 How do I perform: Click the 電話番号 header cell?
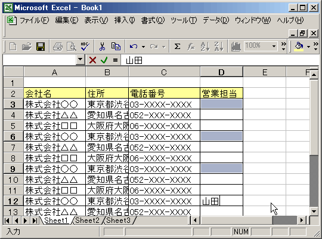click(164, 93)
